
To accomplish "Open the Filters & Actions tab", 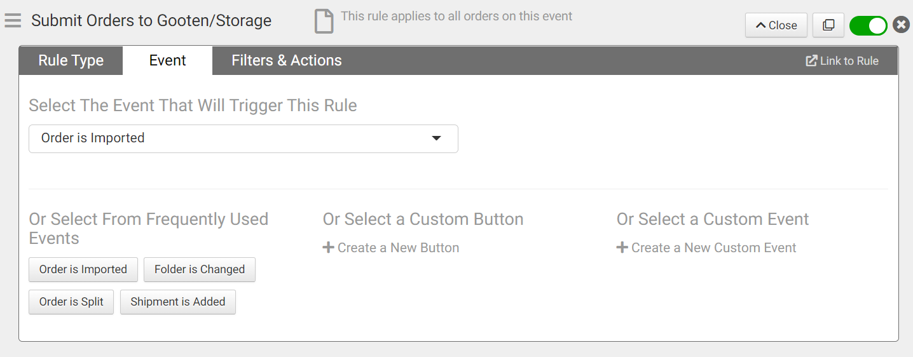I will [286, 60].
